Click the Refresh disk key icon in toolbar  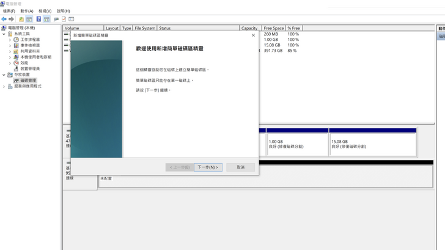[x=56, y=19]
